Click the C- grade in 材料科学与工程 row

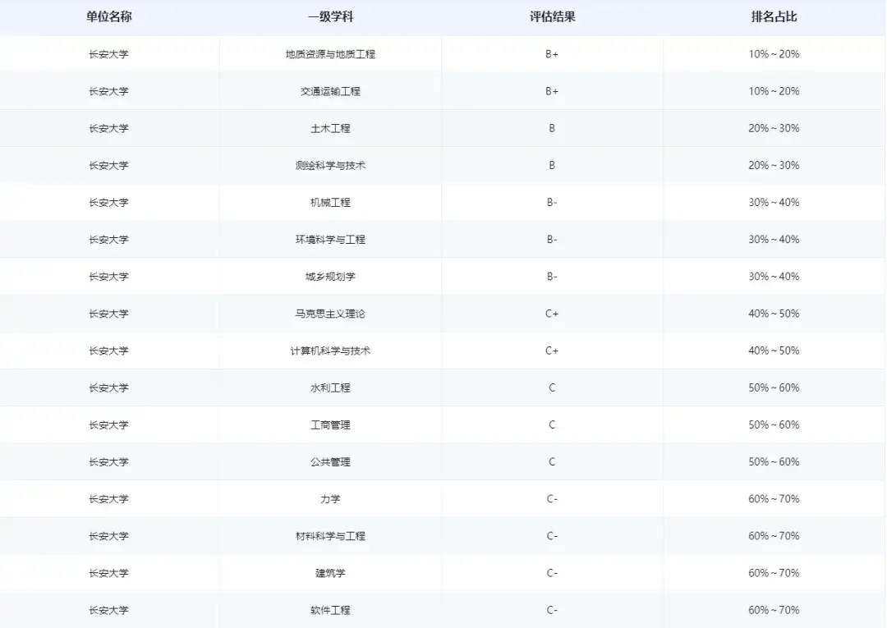point(552,536)
